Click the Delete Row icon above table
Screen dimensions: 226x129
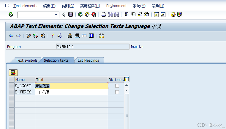coord(13,72)
